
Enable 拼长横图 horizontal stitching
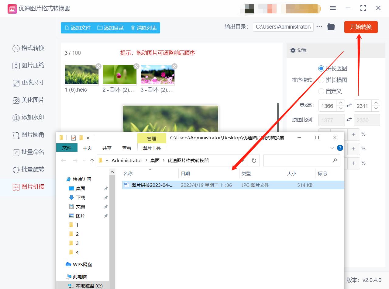pos(321,80)
